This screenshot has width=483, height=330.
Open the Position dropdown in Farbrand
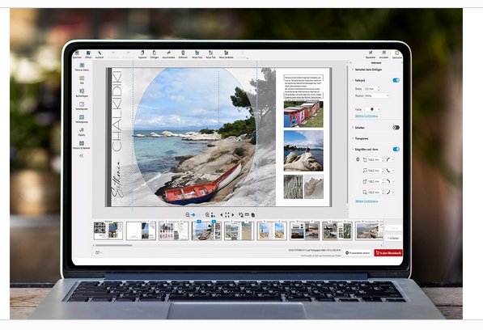[x=377, y=95]
